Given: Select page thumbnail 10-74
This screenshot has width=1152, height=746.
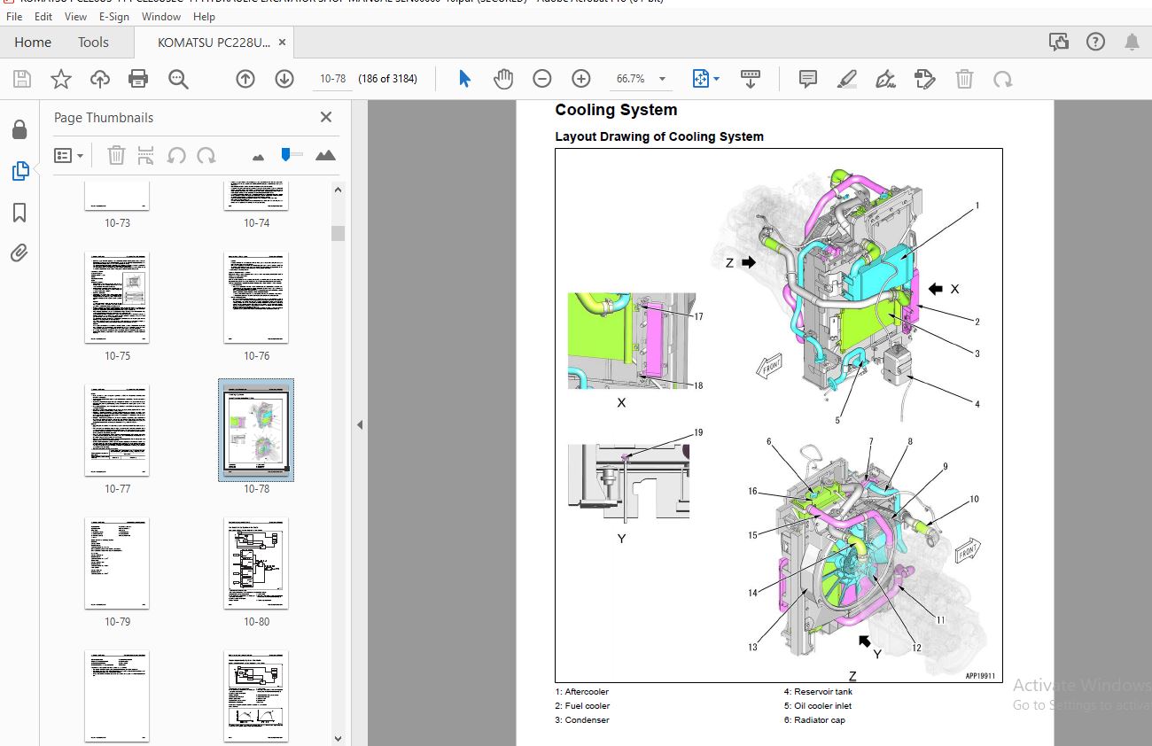Looking at the screenshot, I should (x=256, y=196).
